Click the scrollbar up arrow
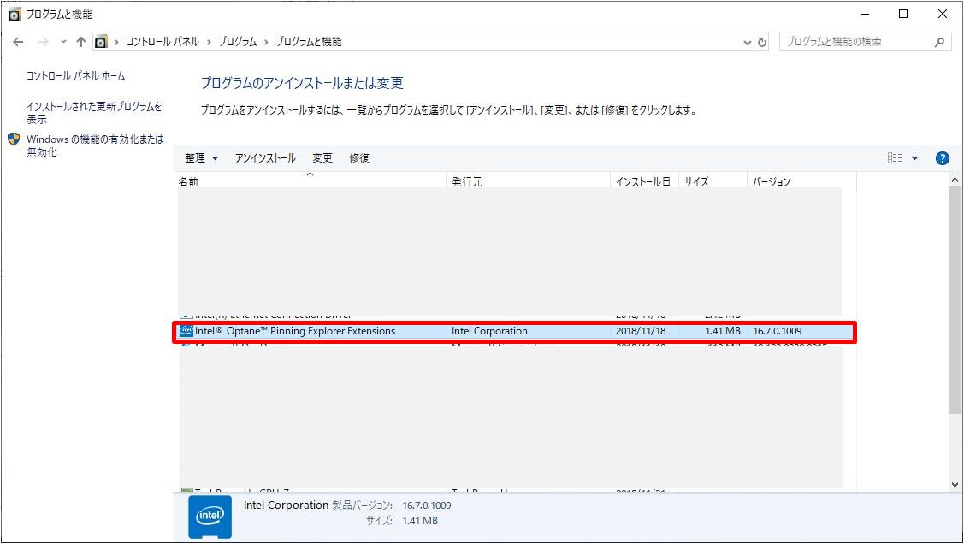The image size is (964, 544). [x=955, y=180]
